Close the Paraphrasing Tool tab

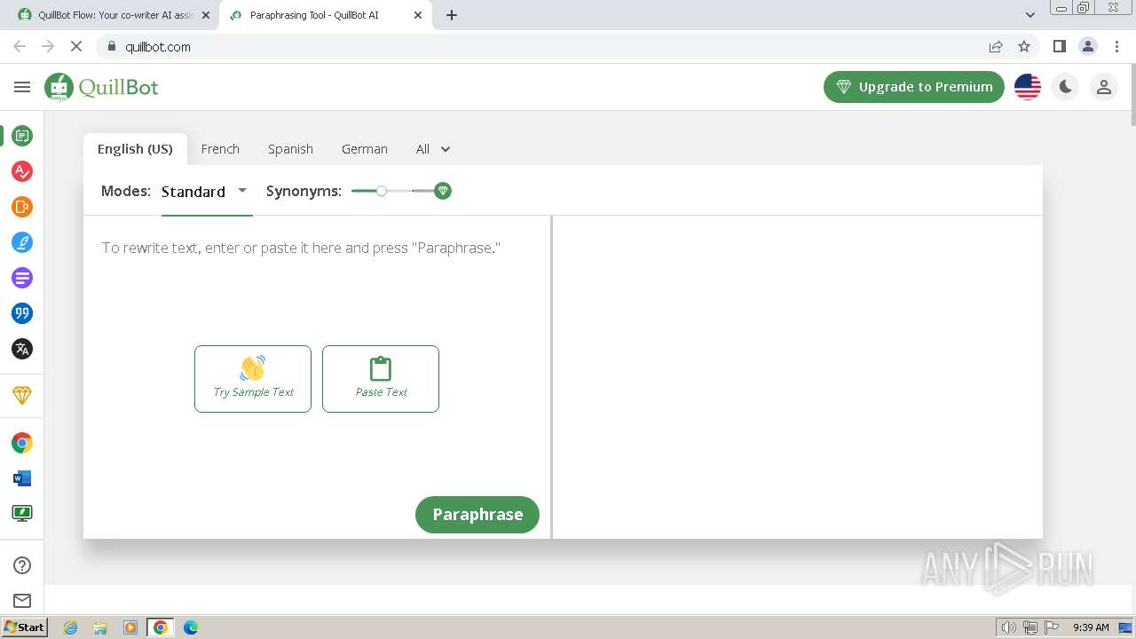pos(418,15)
